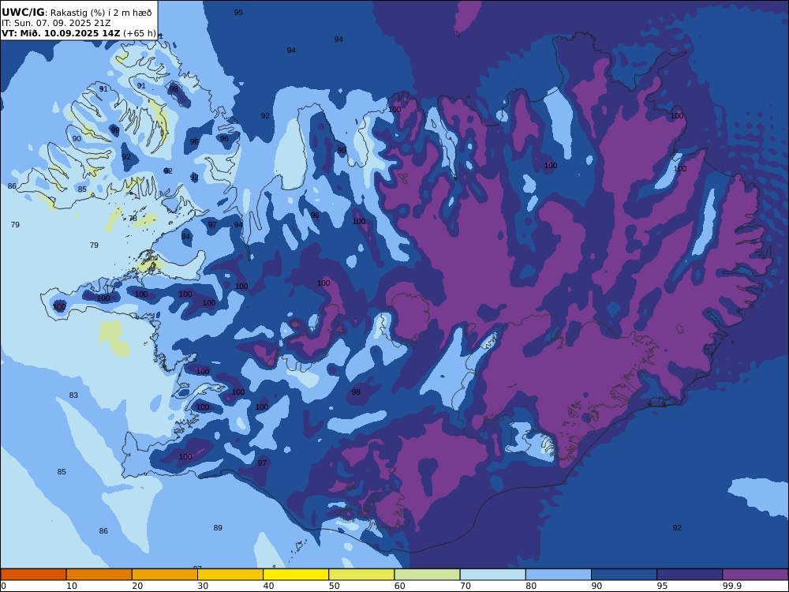789x592 pixels.
Task: Click the '20' legend tick label
Action: 137,586
